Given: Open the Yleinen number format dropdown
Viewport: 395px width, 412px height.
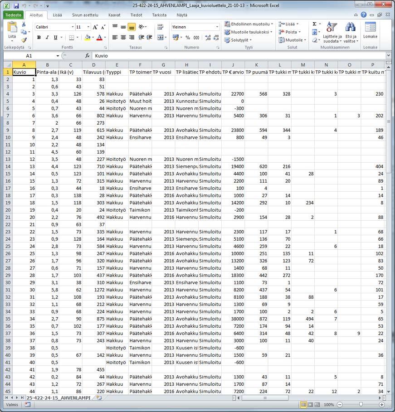Looking at the screenshot, I should pos(217,27).
